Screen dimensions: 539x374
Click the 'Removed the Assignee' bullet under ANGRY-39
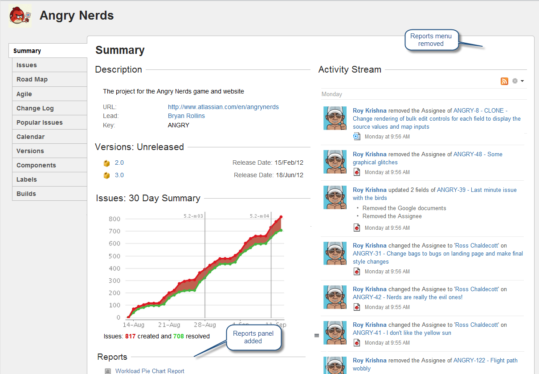392,216
